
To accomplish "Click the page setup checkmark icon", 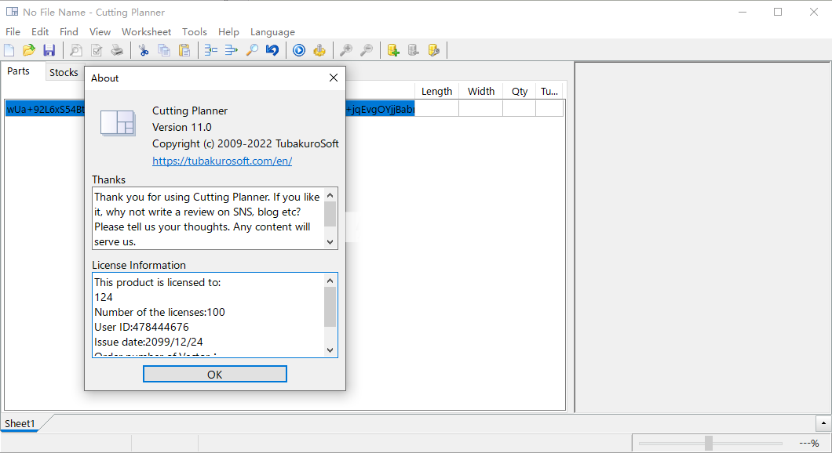I will click(x=97, y=50).
